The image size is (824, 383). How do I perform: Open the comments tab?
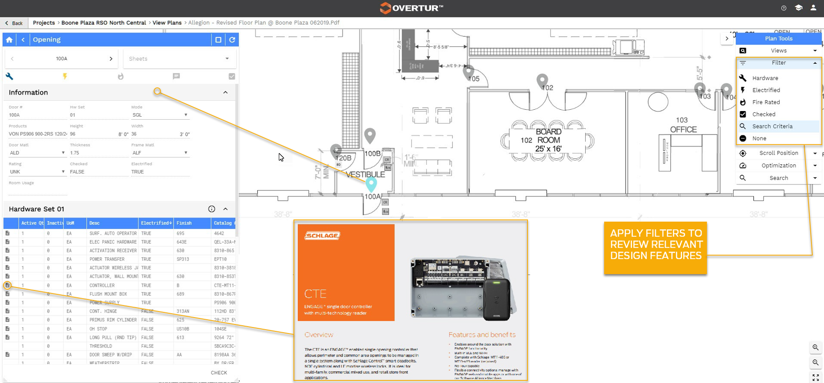(x=176, y=76)
